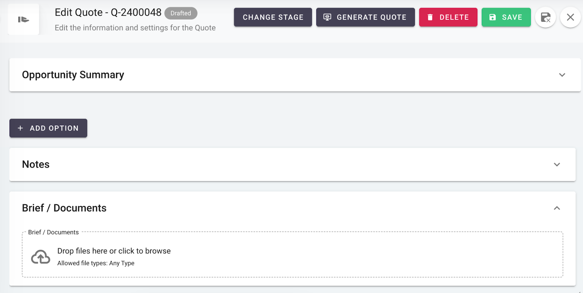Expand the Opportunity Summary chevron
This screenshot has height=293, width=583.
click(x=562, y=75)
